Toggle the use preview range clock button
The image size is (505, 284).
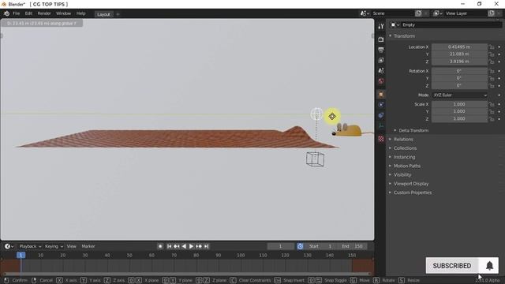pyautogui.click(x=300, y=246)
